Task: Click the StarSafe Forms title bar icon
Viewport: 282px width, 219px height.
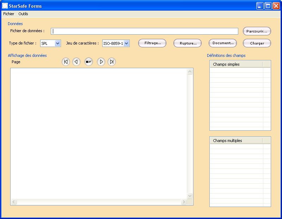Action: (5, 6)
